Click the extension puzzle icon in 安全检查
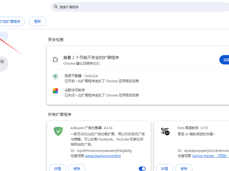229x171 pixels. pyautogui.click(x=55, y=60)
